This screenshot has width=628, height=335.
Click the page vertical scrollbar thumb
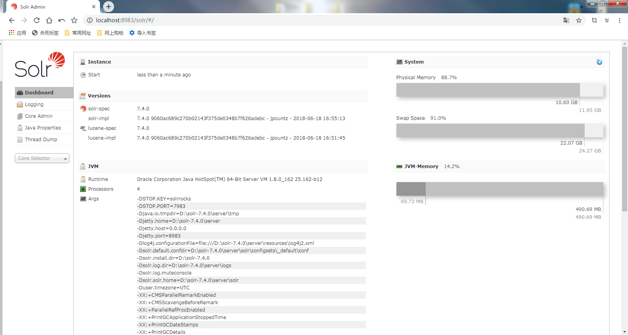click(x=625, y=129)
